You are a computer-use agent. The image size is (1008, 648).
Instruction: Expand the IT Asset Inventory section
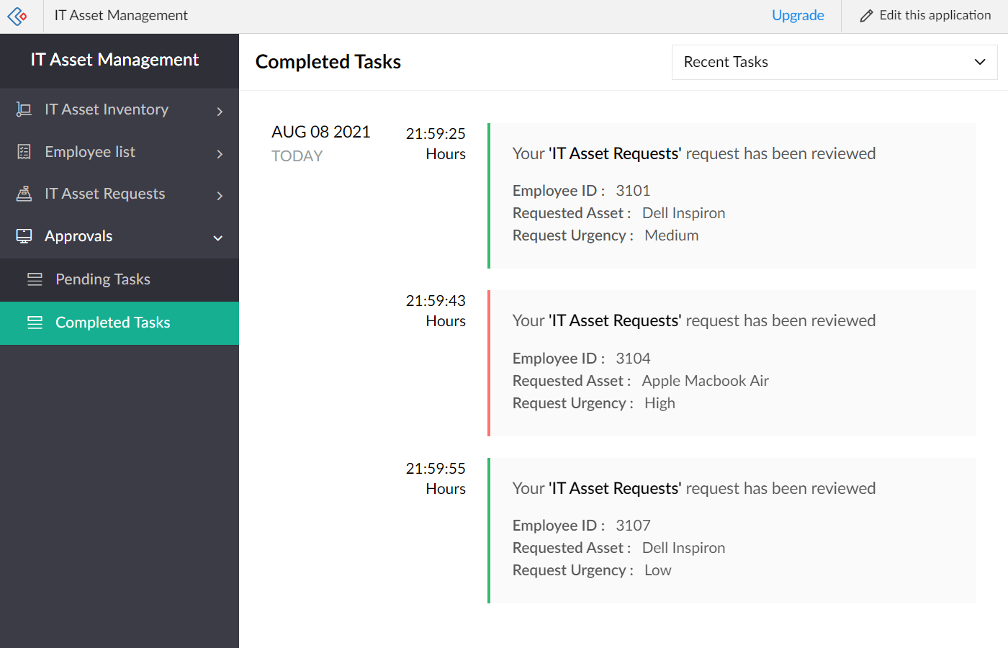tap(220, 109)
